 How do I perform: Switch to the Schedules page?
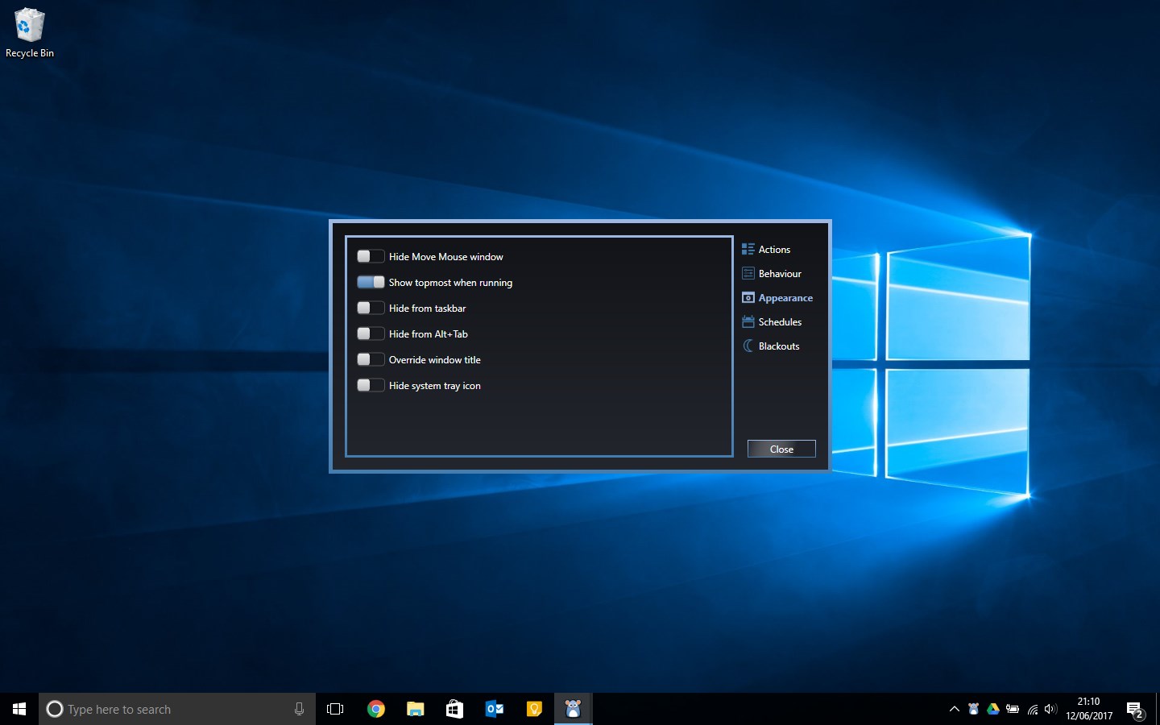[x=778, y=321]
